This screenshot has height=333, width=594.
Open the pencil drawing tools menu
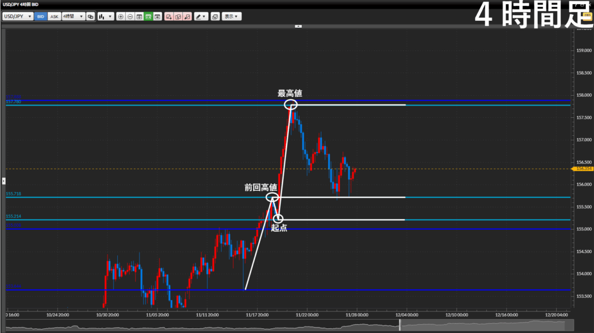[201, 16]
